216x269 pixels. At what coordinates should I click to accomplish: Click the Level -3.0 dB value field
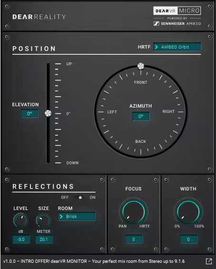[21, 239]
